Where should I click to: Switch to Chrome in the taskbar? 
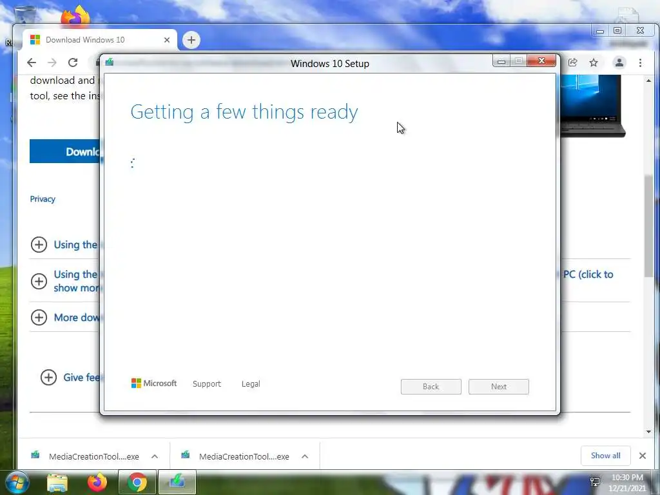(x=137, y=482)
